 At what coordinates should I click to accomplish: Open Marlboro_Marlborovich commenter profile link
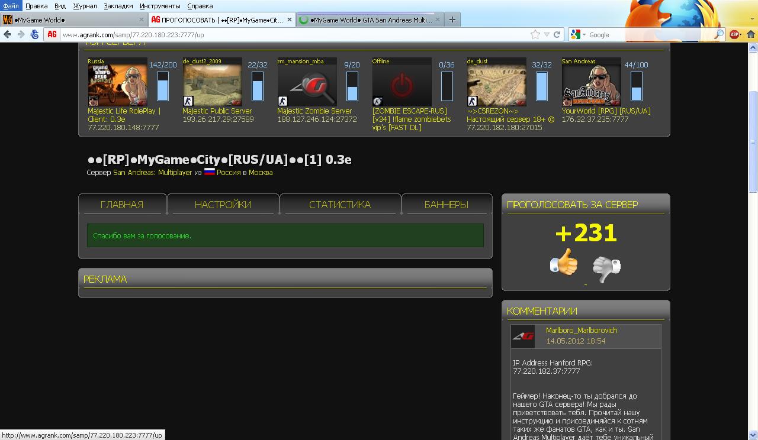[x=582, y=330]
